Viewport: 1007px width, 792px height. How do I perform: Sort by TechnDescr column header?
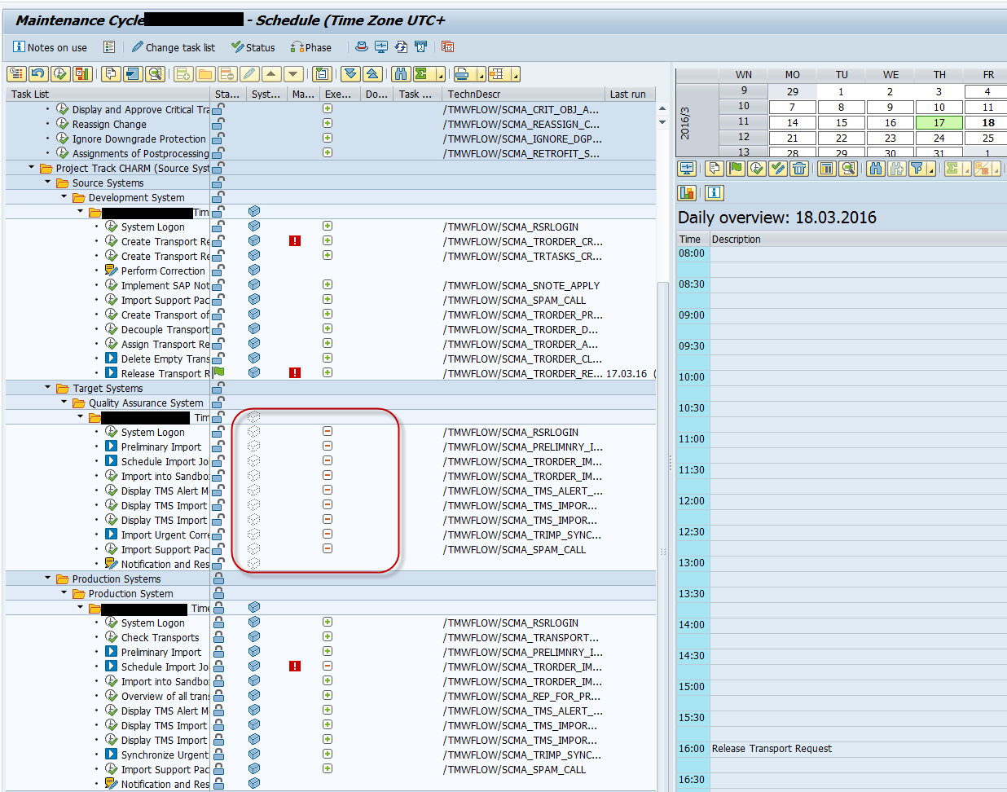524,94
